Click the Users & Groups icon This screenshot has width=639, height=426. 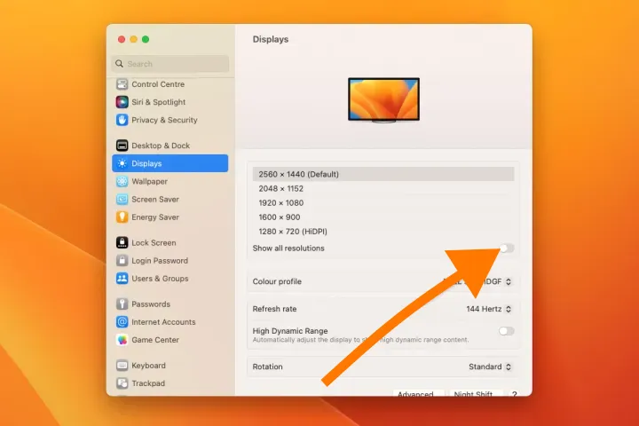click(122, 279)
